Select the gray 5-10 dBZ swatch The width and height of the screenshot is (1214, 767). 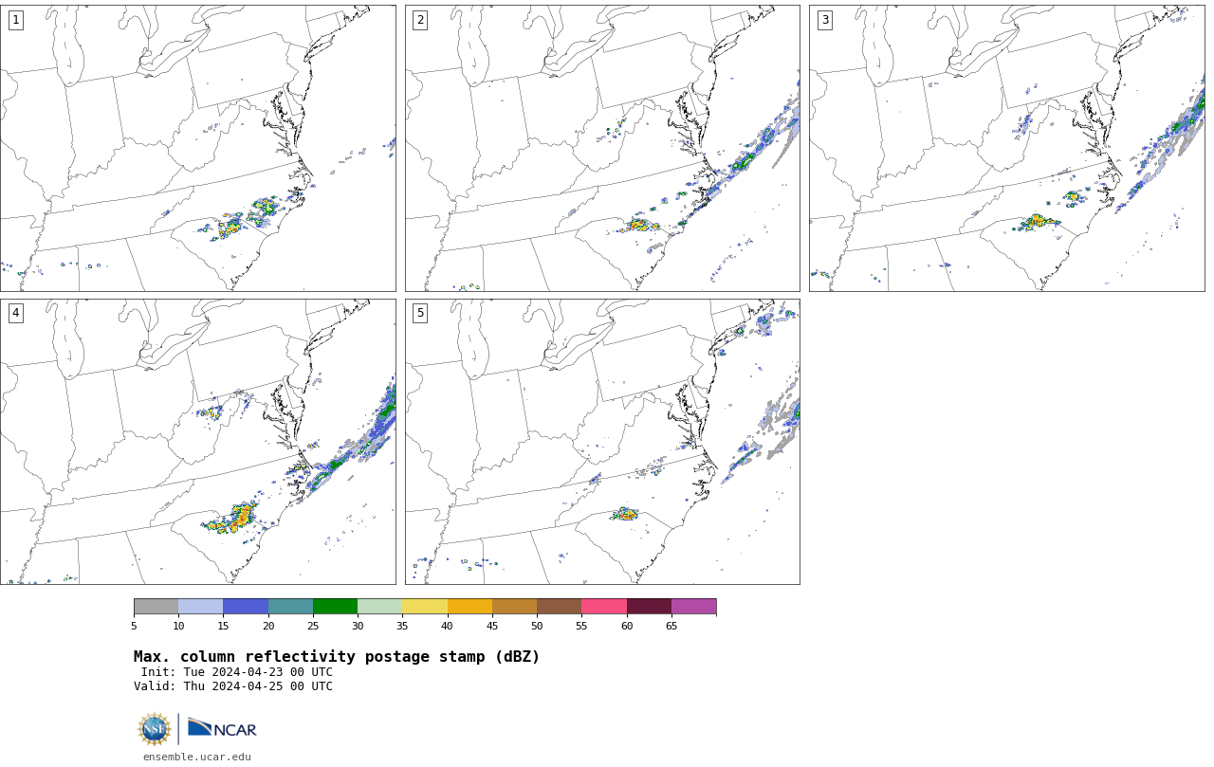click(x=156, y=607)
